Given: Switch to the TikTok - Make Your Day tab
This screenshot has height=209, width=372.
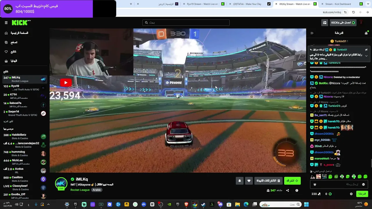Looking at the screenshot, I should click(250, 4).
